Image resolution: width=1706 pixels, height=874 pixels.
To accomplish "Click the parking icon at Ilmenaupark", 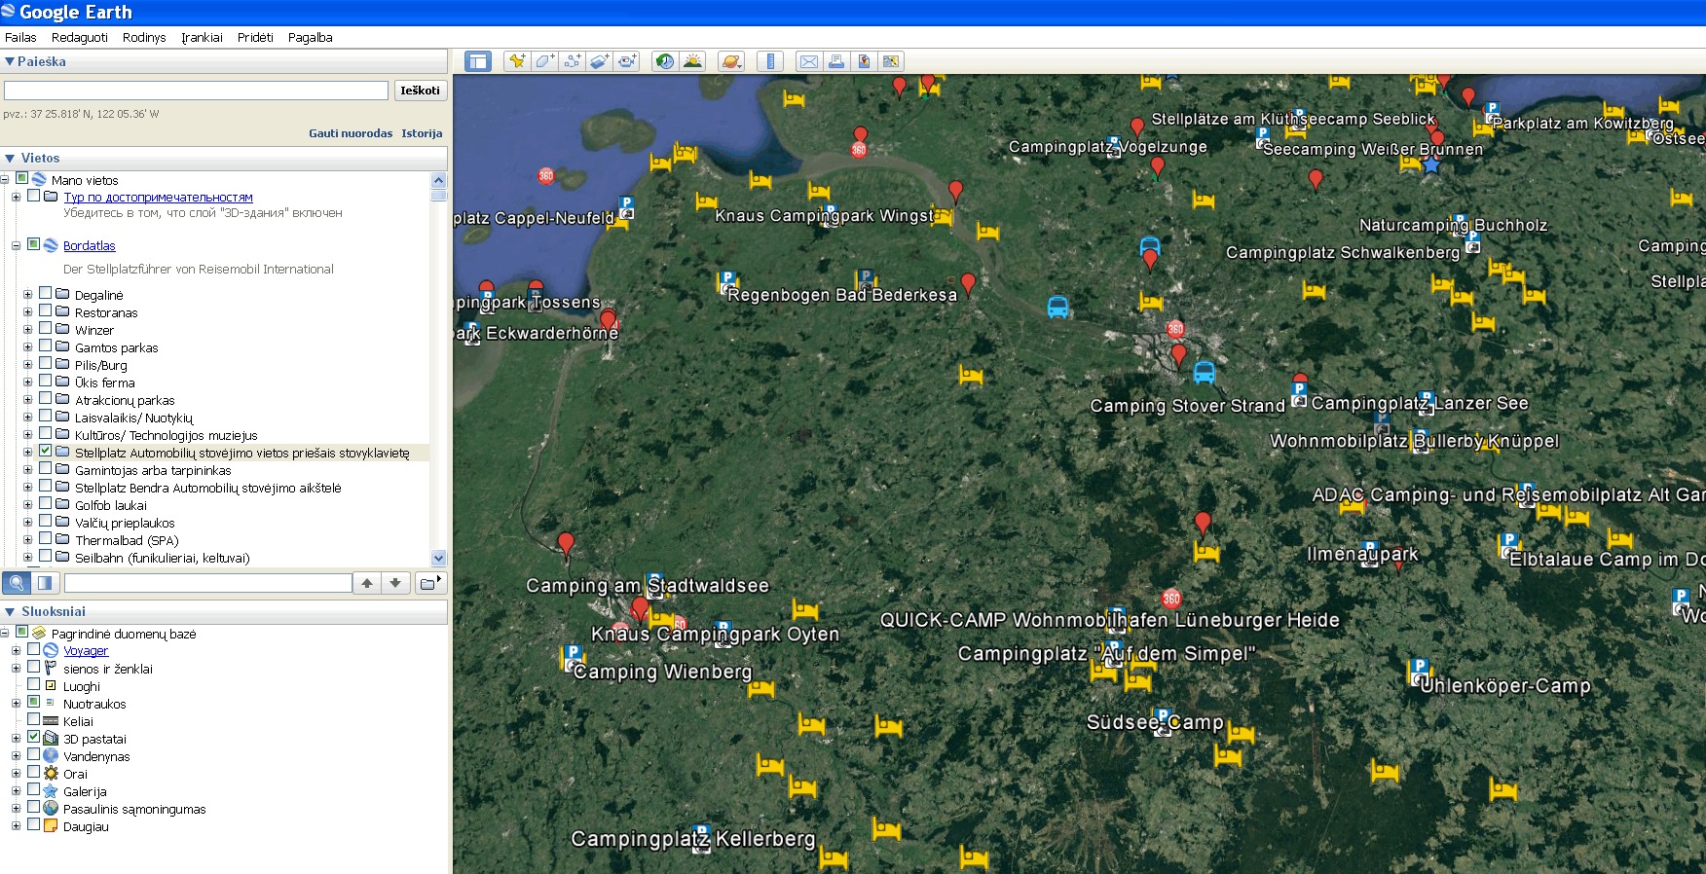I will pyautogui.click(x=1369, y=553).
